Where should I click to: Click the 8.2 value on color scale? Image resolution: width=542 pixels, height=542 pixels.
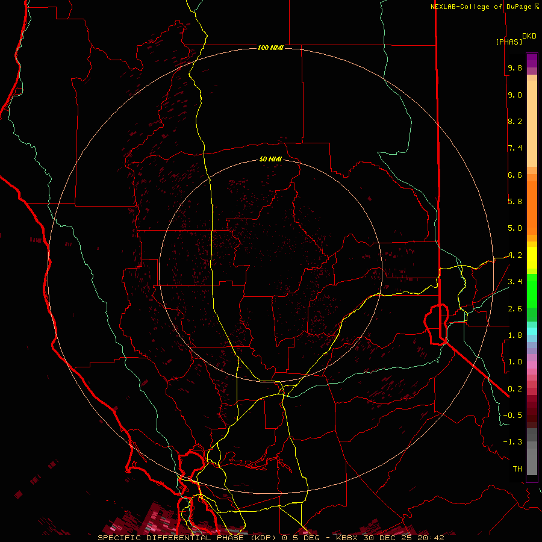(x=515, y=121)
